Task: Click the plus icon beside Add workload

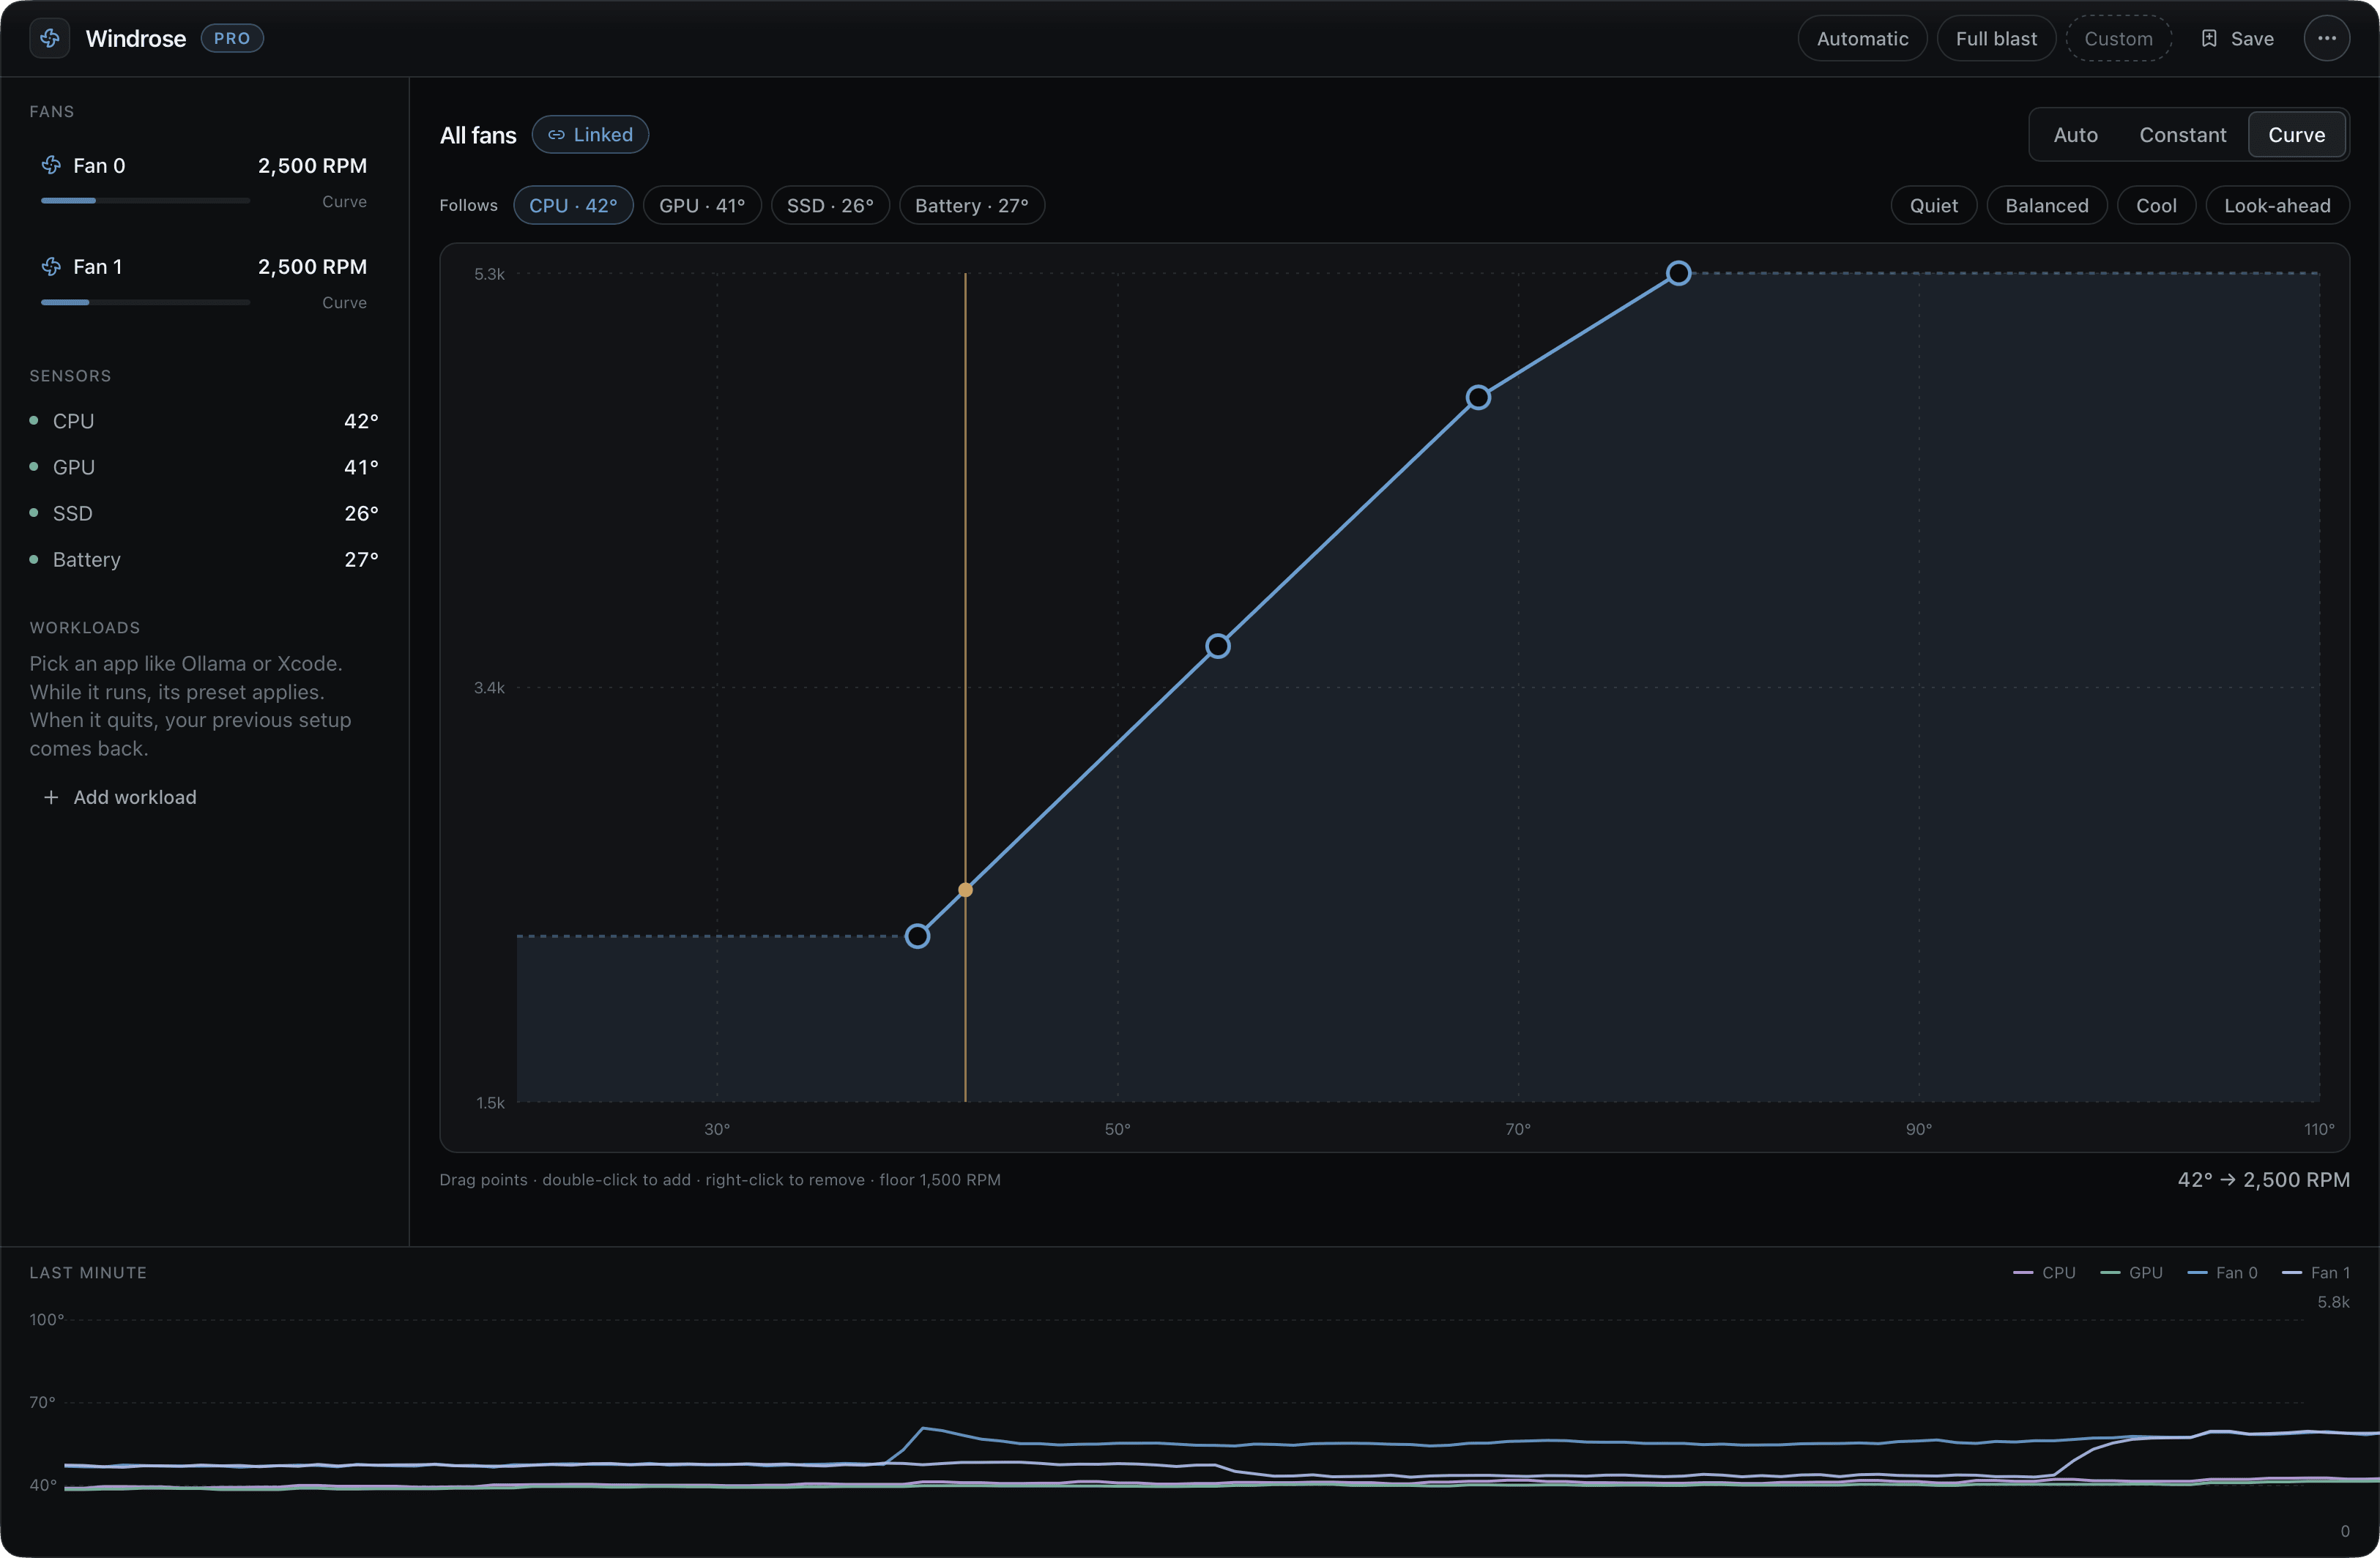Action: click(51, 797)
